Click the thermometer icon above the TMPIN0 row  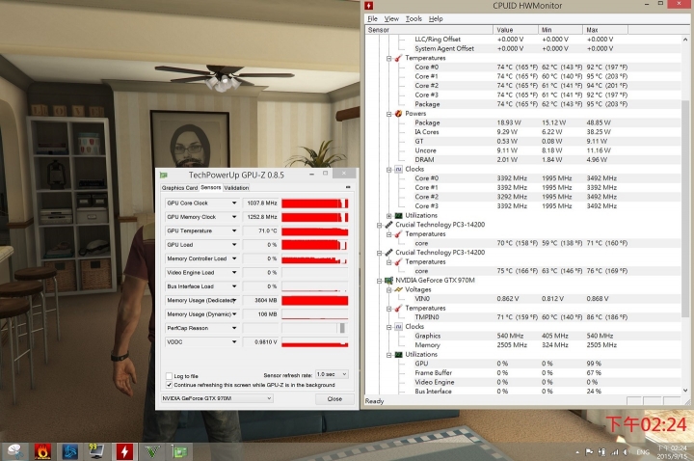click(398, 309)
